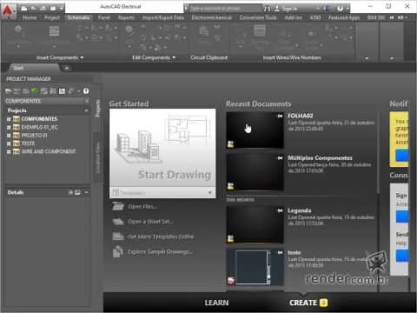417x313 pixels.
Task: Select the Import/Export Data ribbon tab
Action: point(163,17)
